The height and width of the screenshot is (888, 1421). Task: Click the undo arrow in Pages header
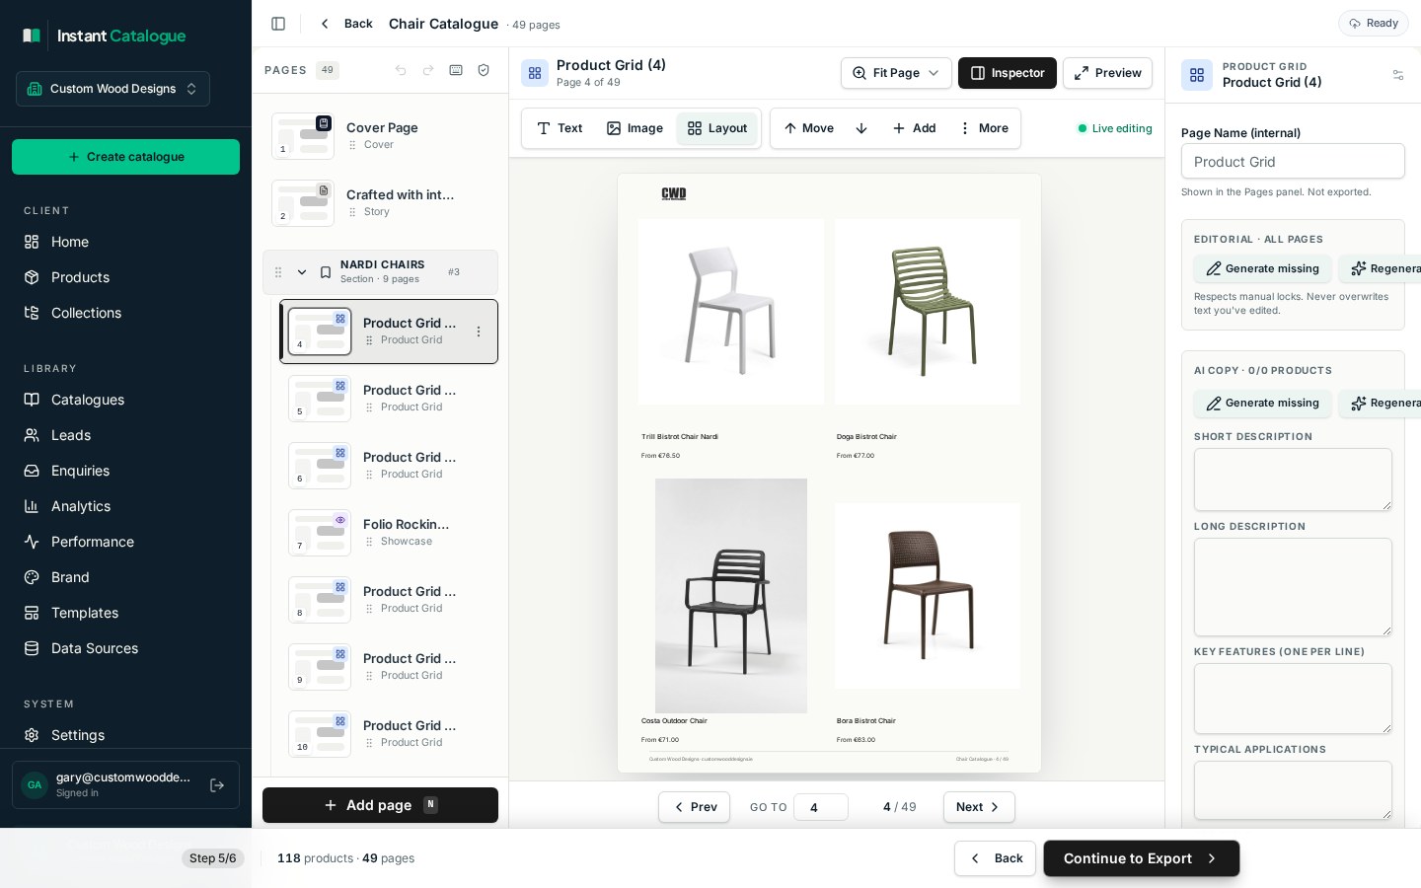pos(401,70)
